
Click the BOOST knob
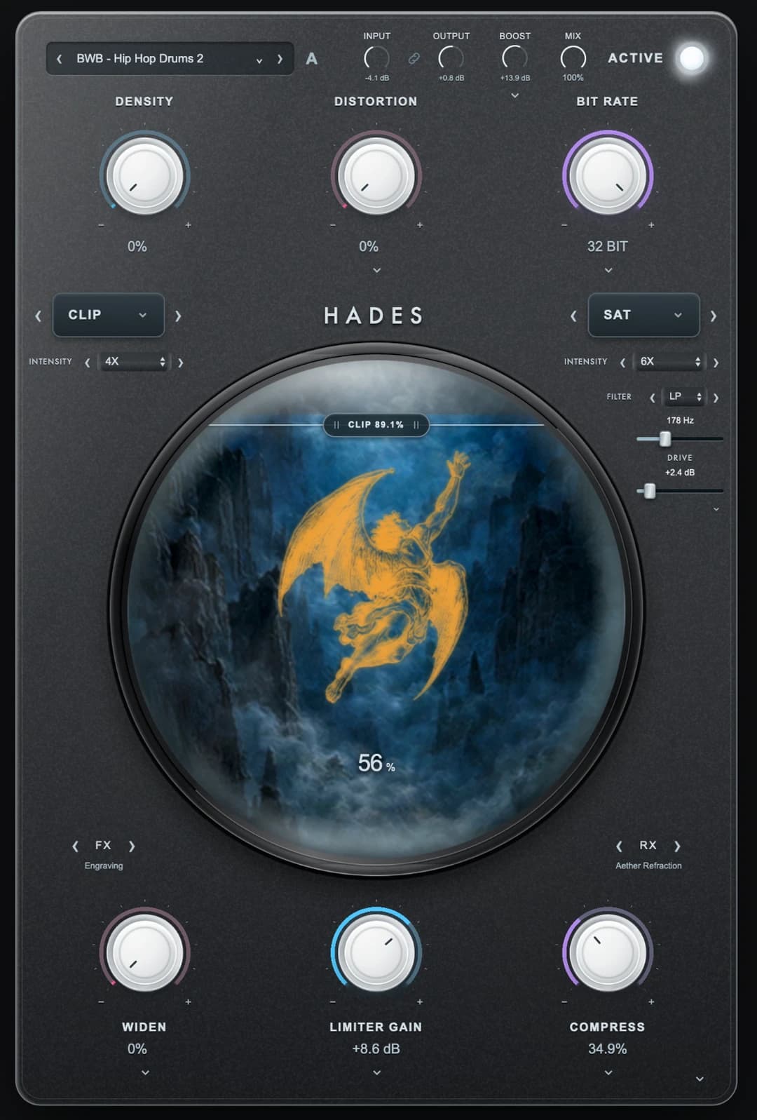[514, 58]
